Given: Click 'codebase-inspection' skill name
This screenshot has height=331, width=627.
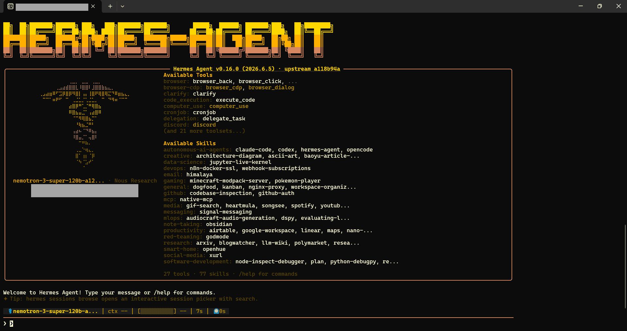Looking at the screenshot, I should click(220, 193).
